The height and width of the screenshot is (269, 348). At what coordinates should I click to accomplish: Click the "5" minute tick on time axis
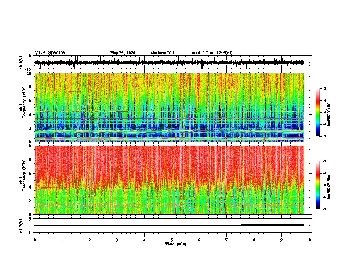click(x=172, y=240)
